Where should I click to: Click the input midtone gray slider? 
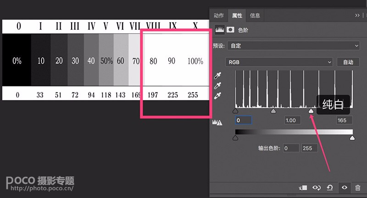[273, 111]
